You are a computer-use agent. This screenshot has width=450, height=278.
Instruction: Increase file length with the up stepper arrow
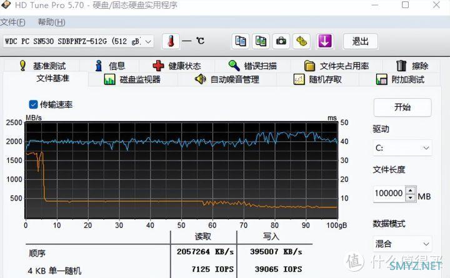tap(411, 190)
